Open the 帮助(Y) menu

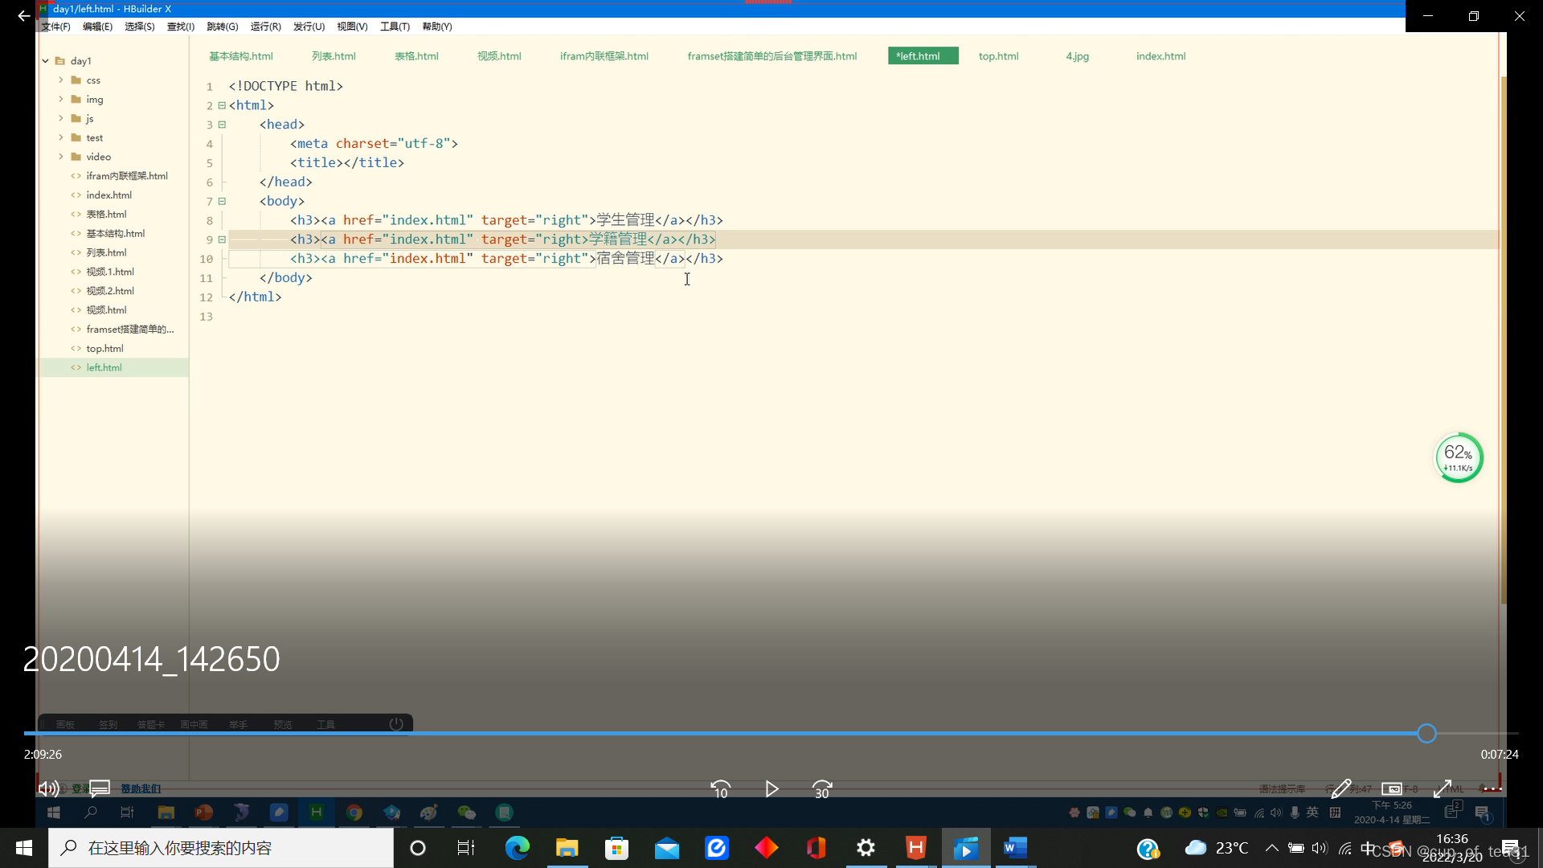437,27
